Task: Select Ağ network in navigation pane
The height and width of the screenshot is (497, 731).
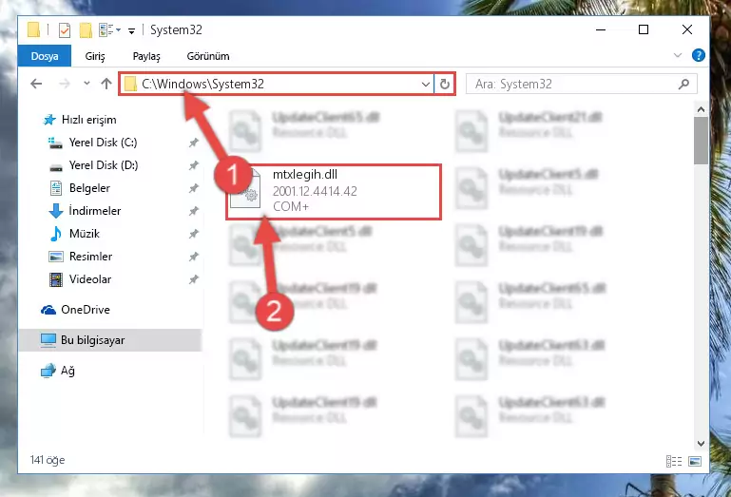Action: click(57, 371)
